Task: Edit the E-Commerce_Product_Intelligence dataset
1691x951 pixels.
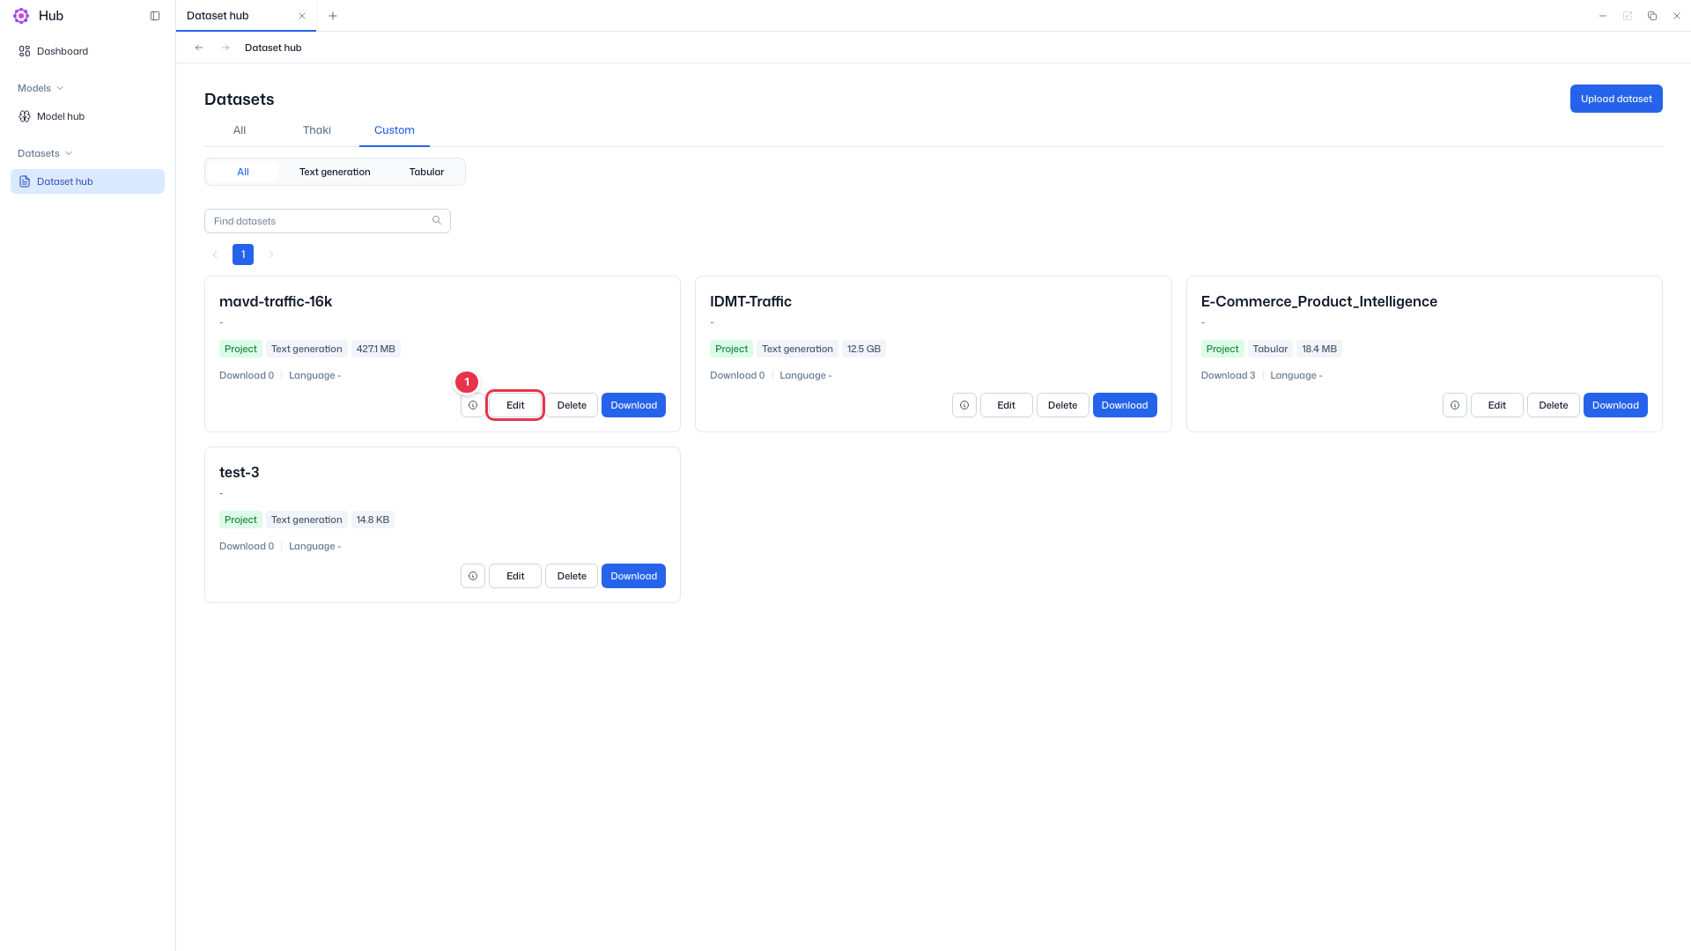Action: [x=1497, y=405]
